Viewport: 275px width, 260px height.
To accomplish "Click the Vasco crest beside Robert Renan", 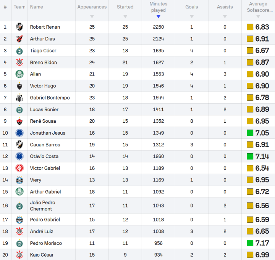I will [x=19, y=27].
